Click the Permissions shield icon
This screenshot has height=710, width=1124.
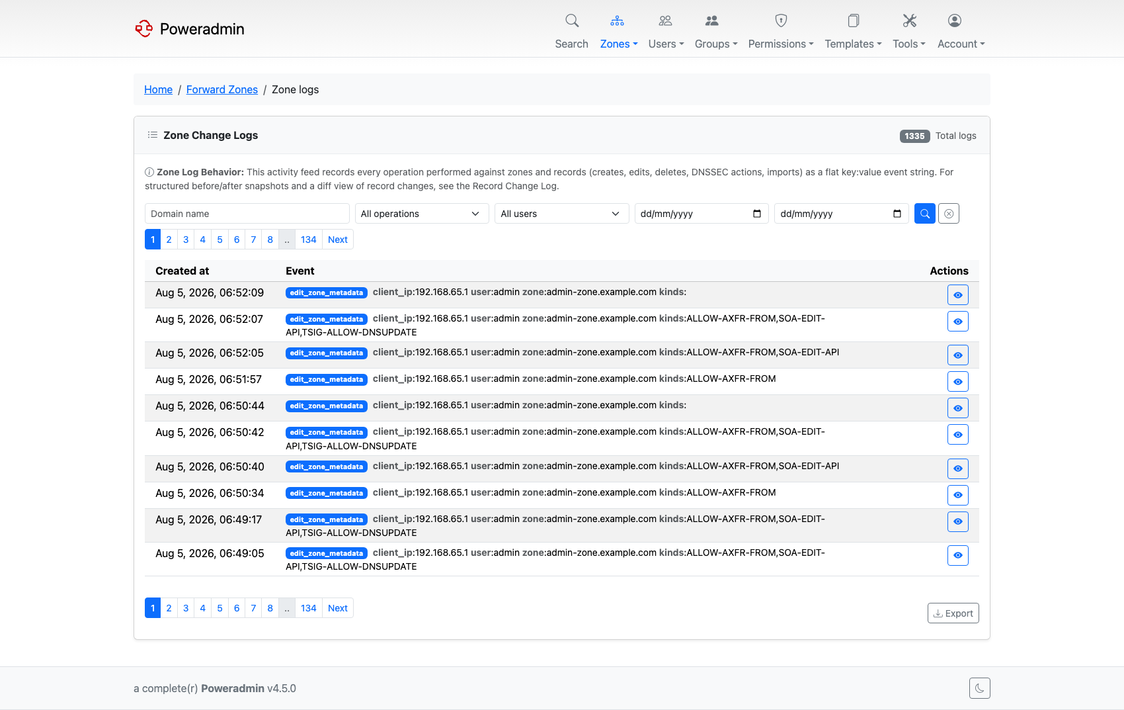[x=781, y=21]
